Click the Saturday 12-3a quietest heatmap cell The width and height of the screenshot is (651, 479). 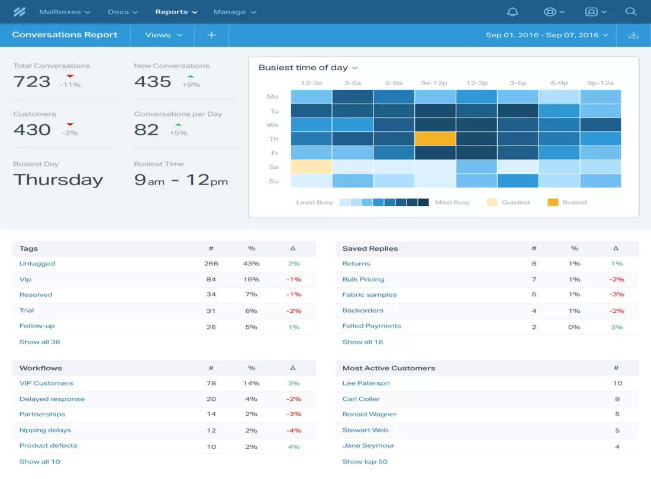(311, 167)
